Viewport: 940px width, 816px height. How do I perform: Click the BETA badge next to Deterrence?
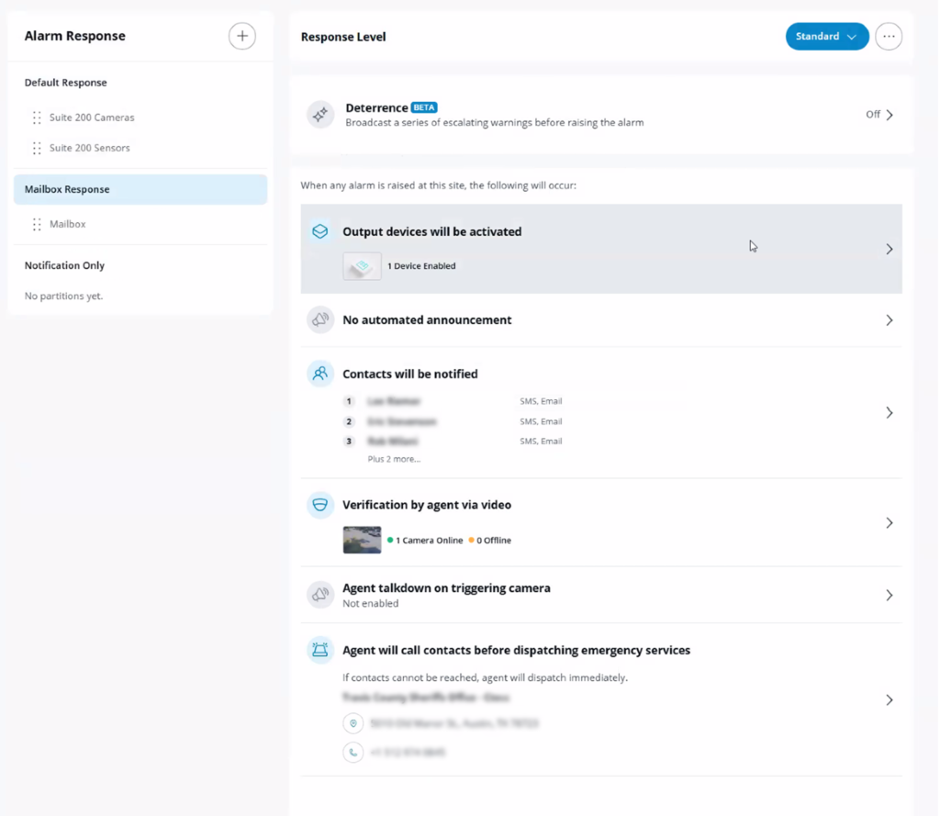point(424,107)
